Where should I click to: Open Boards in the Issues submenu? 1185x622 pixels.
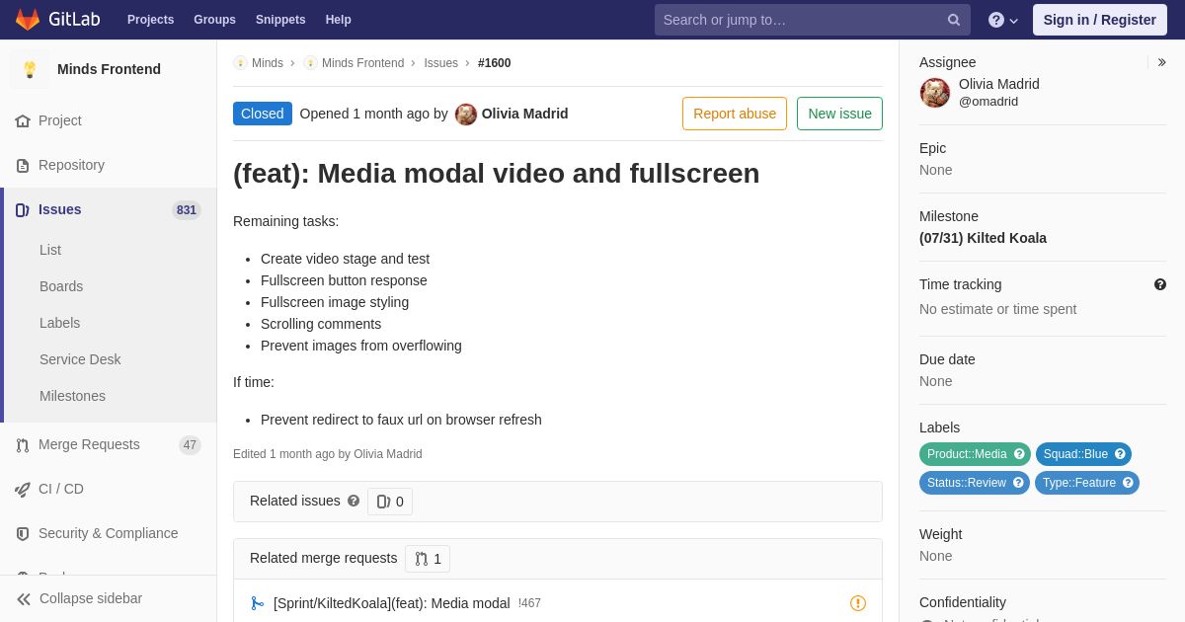[x=61, y=286]
